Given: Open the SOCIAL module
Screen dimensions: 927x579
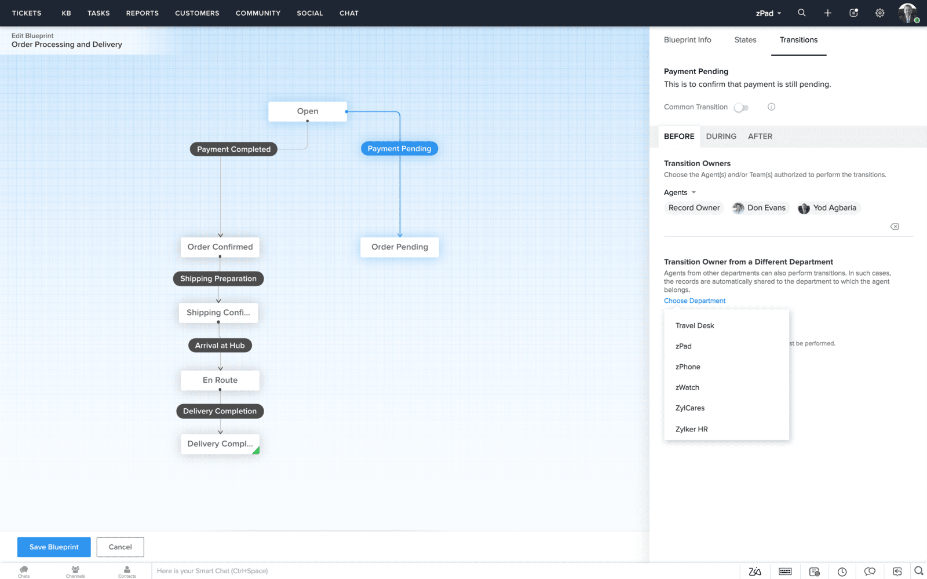Looking at the screenshot, I should (310, 13).
